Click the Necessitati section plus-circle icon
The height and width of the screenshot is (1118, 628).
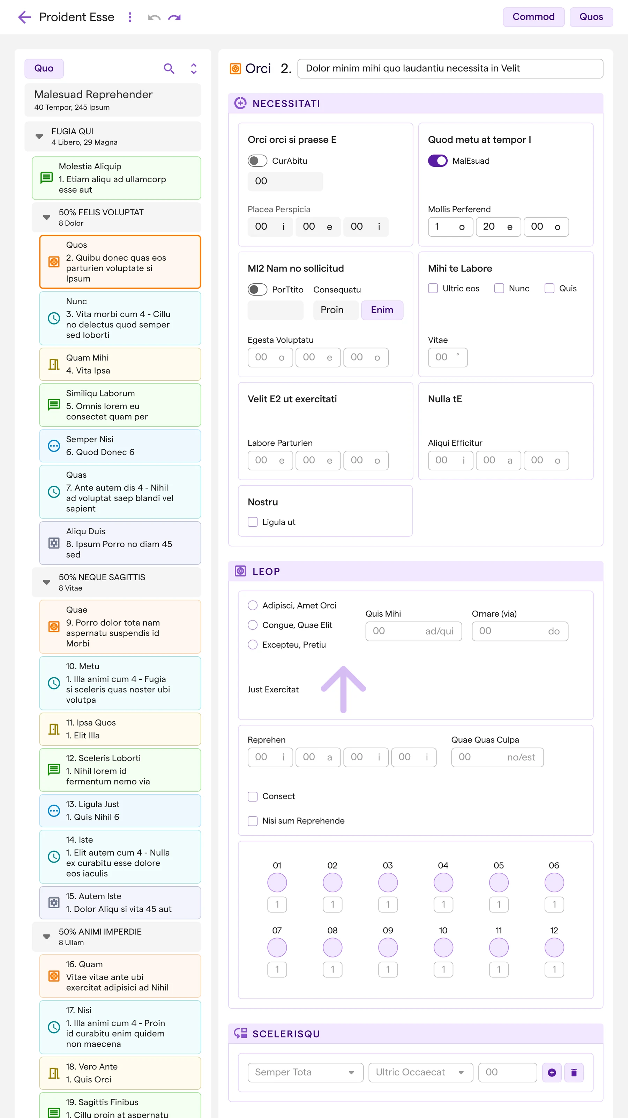click(x=240, y=103)
